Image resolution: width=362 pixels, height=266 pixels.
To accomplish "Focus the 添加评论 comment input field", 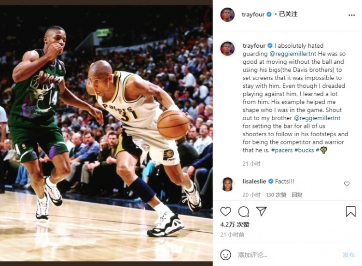I will click(289, 255).
